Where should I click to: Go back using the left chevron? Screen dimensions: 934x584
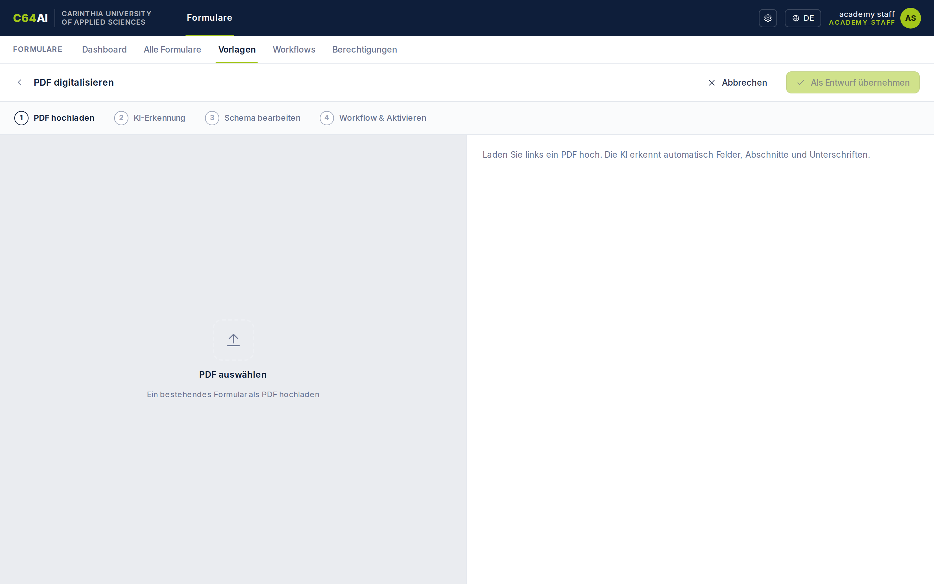pos(20,82)
